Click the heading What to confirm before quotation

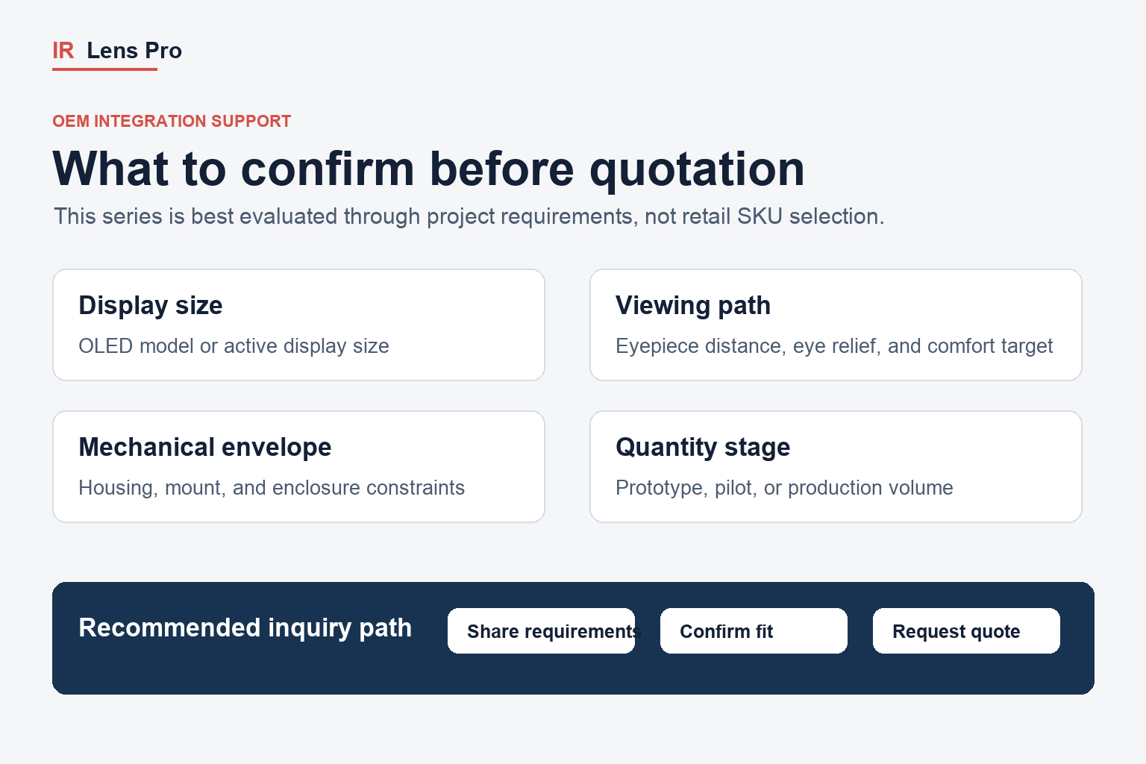(429, 169)
